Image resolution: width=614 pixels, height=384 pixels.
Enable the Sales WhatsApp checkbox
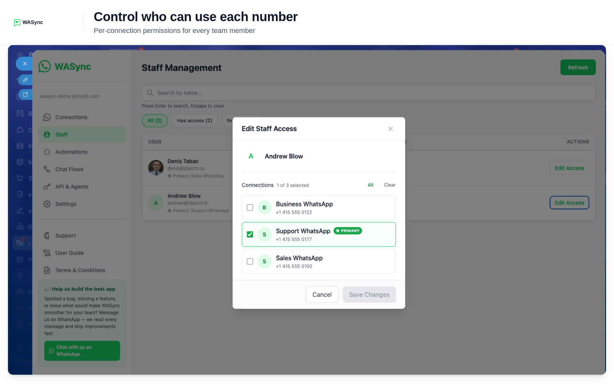point(250,261)
